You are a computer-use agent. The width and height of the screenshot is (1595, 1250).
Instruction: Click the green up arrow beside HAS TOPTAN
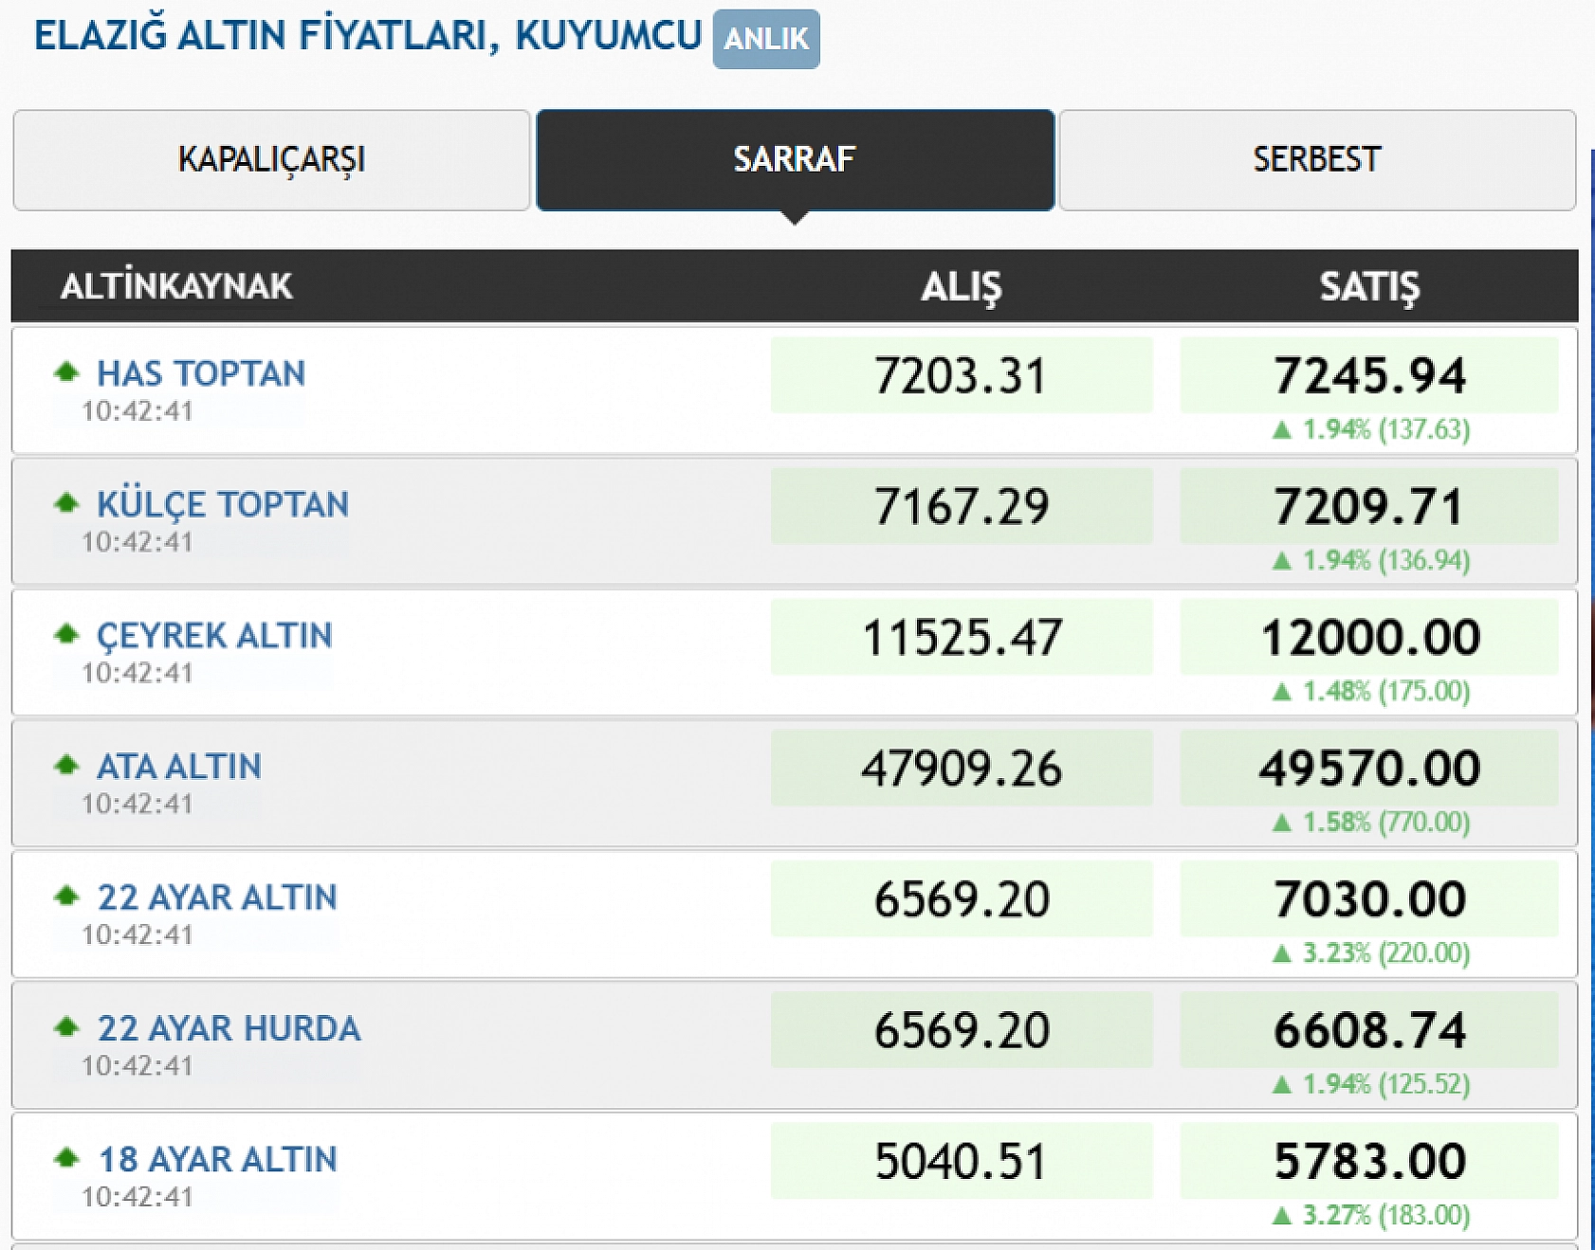(x=64, y=371)
